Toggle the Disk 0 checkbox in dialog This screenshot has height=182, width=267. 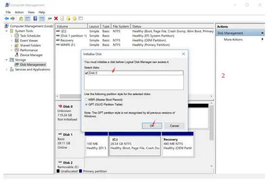(x=86, y=73)
